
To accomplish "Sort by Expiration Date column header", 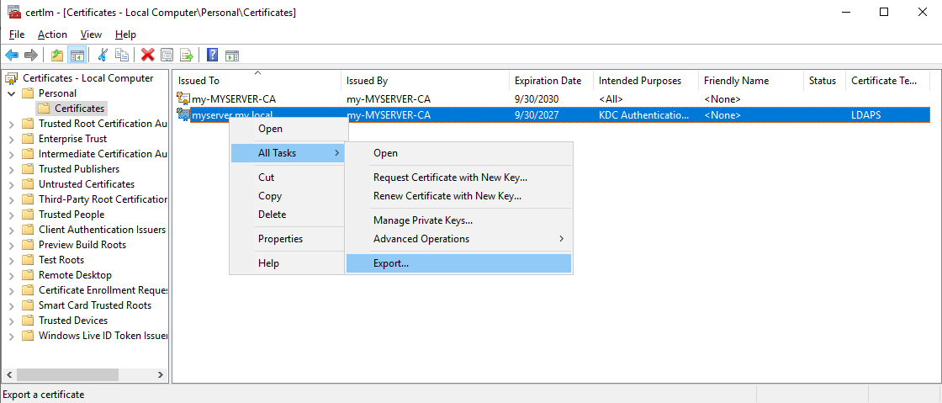I will [548, 81].
